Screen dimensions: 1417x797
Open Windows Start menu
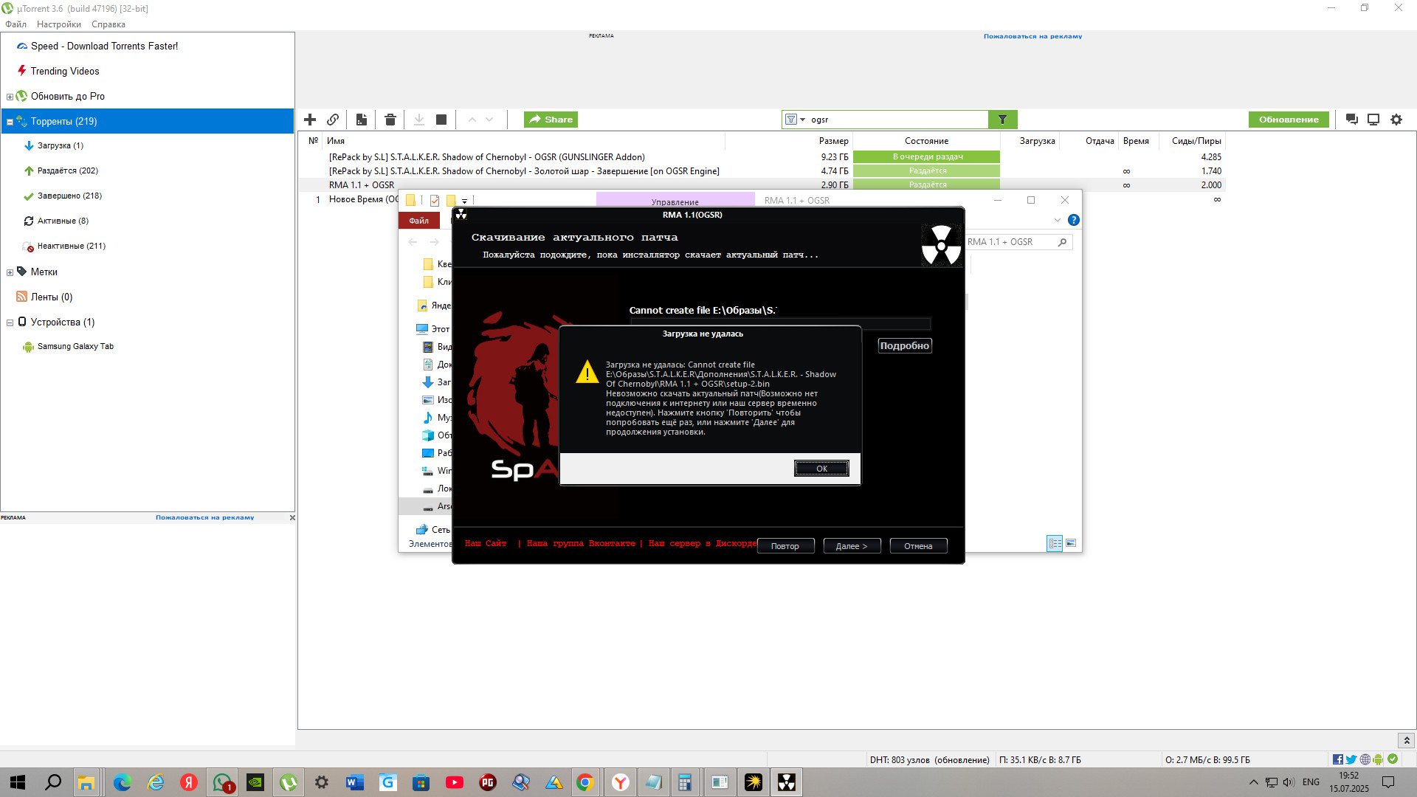point(18,782)
